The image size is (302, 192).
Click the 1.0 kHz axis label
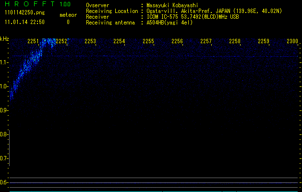point(4,86)
